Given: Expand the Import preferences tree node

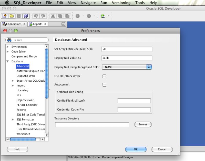Looking at the screenshot, I should [x=13, y=85].
